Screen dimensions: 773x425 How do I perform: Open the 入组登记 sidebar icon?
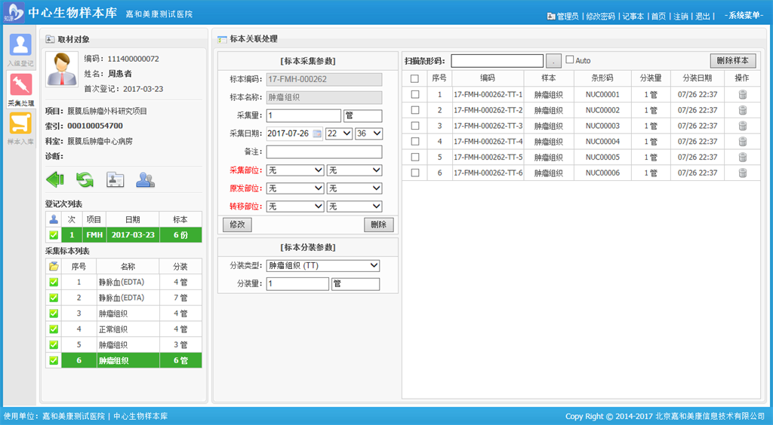(x=20, y=47)
